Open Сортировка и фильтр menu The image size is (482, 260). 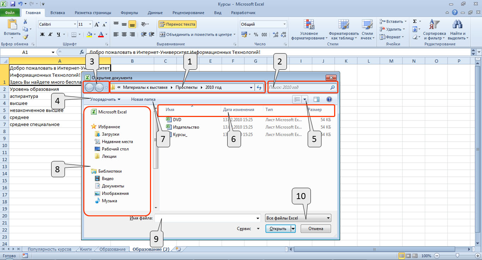434,30
